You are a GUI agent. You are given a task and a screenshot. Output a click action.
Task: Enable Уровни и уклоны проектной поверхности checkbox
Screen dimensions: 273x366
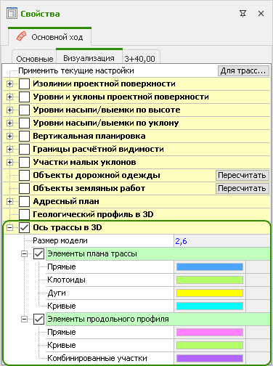pos(24,97)
